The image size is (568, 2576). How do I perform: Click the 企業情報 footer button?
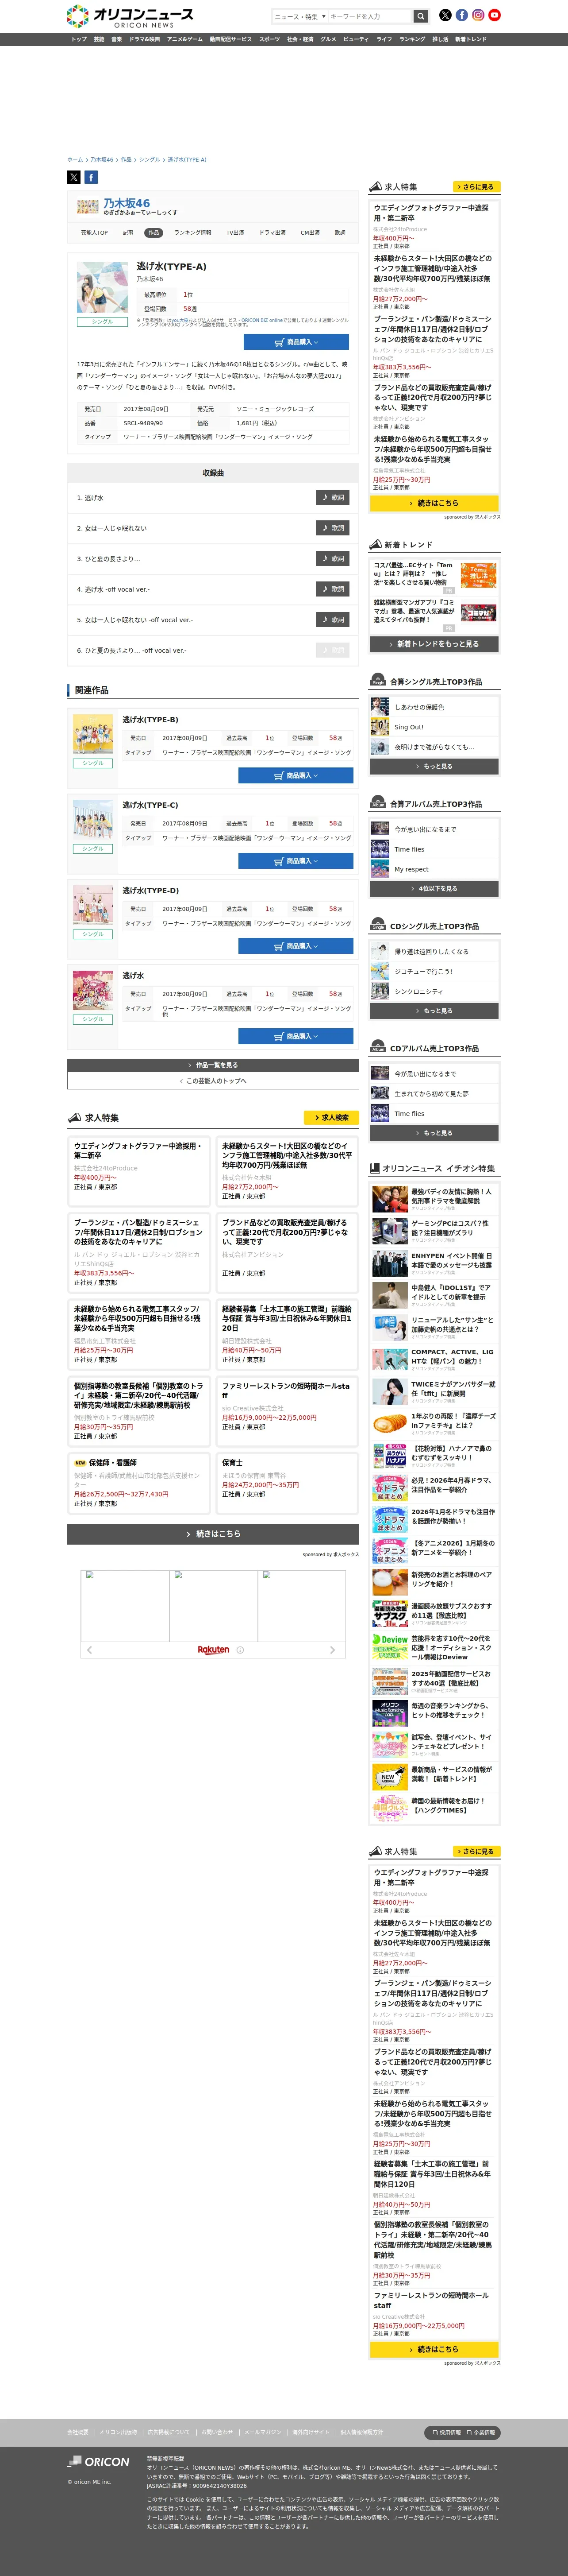tap(481, 2432)
